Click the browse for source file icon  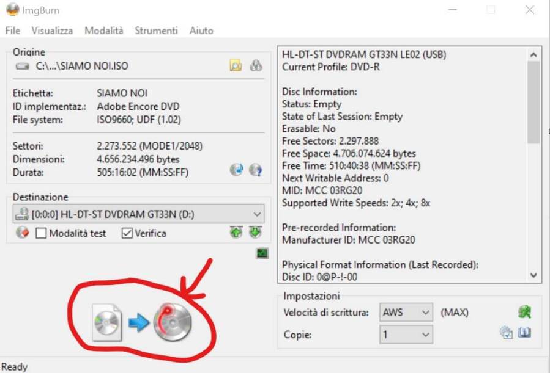(x=236, y=66)
